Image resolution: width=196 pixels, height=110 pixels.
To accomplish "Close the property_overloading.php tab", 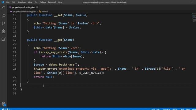I will coord(37,7).
